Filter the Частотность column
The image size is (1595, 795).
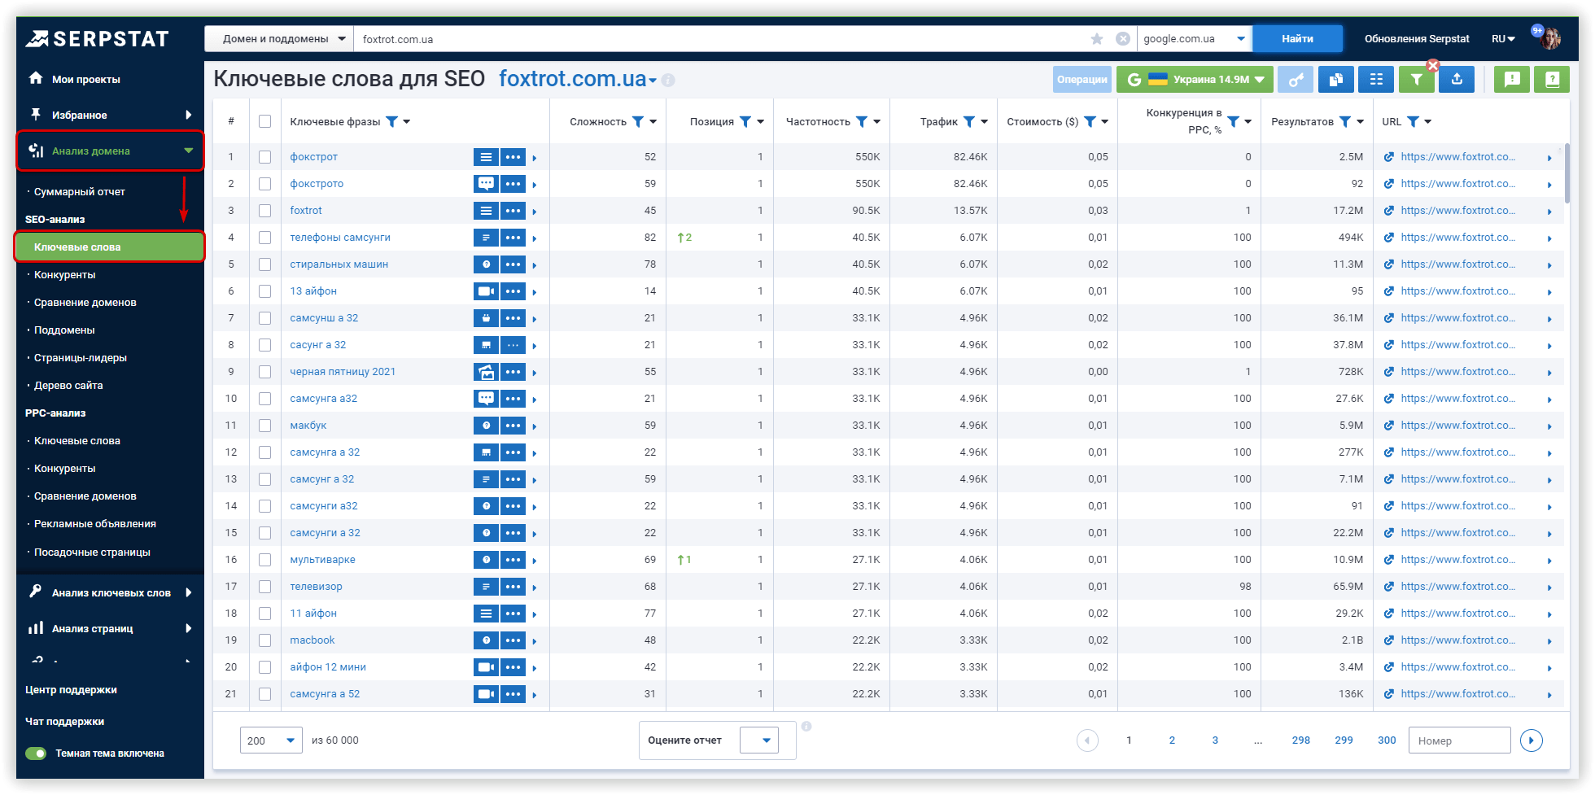[x=862, y=122]
